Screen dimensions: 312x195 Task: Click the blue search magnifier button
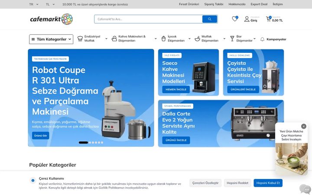pos(210,19)
